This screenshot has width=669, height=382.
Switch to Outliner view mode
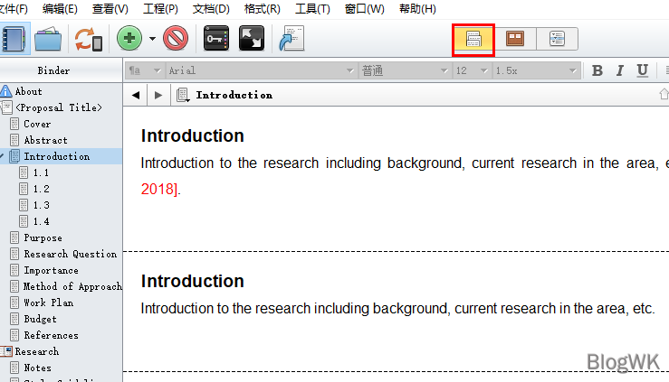557,39
